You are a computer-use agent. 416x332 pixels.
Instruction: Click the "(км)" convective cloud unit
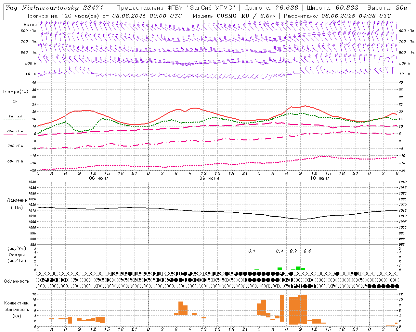pyautogui.click(x=17, y=315)
